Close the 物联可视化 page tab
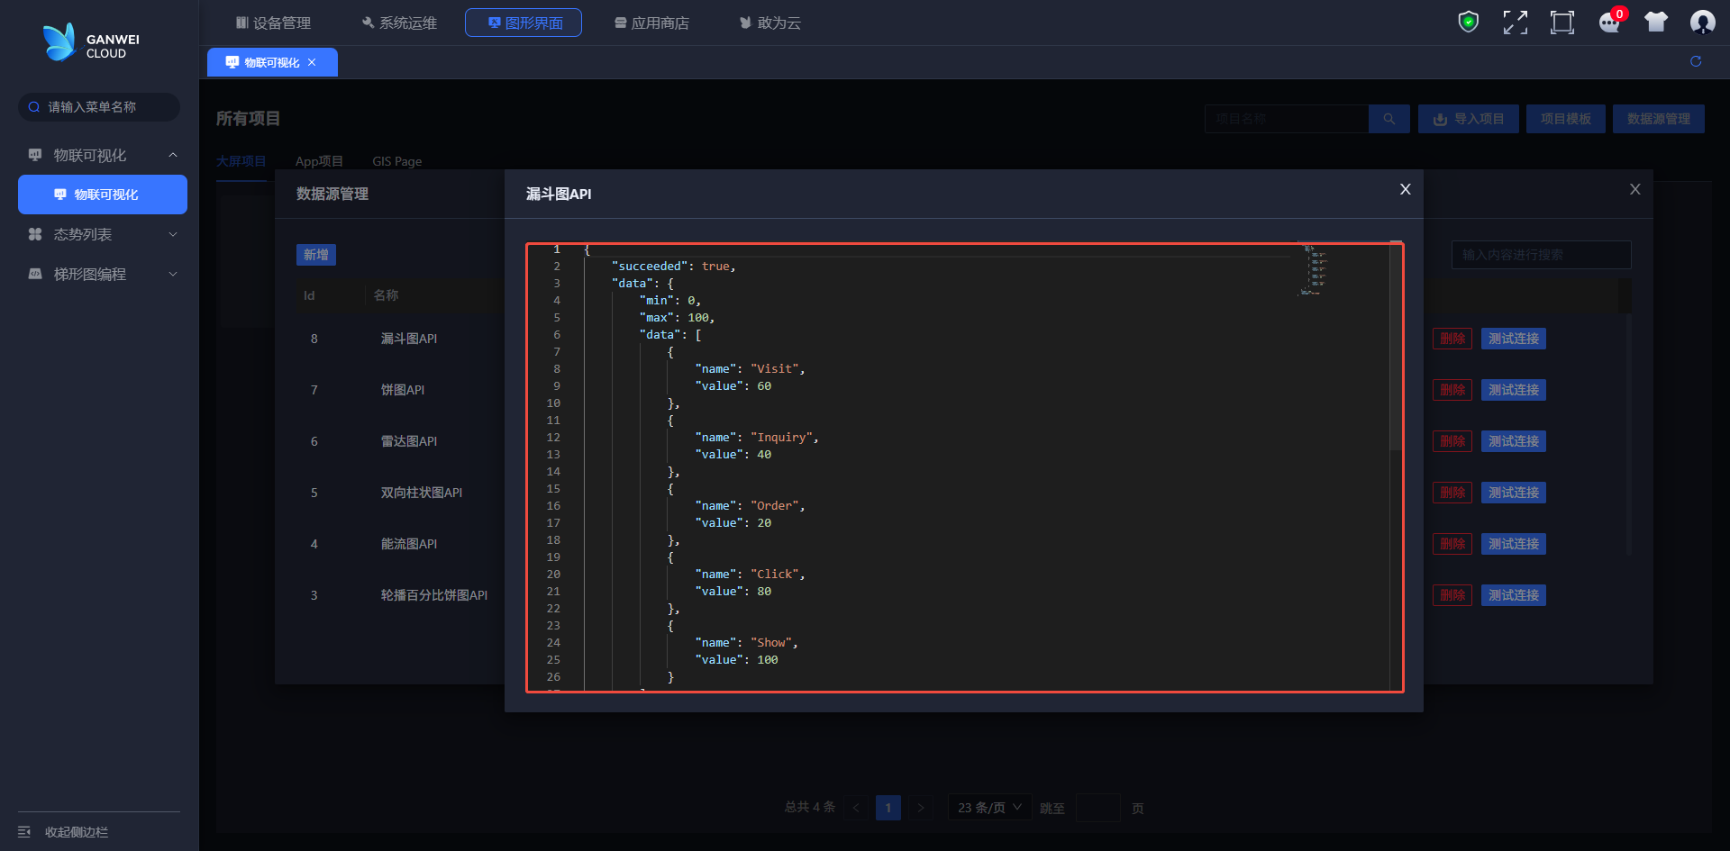Image resolution: width=1730 pixels, height=851 pixels. 312,62
